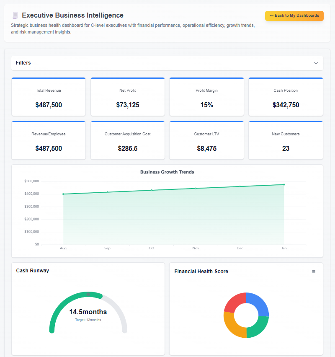
Task: Click the document icon beside Executive Business Intelligence
Action: pyautogui.click(x=15, y=16)
